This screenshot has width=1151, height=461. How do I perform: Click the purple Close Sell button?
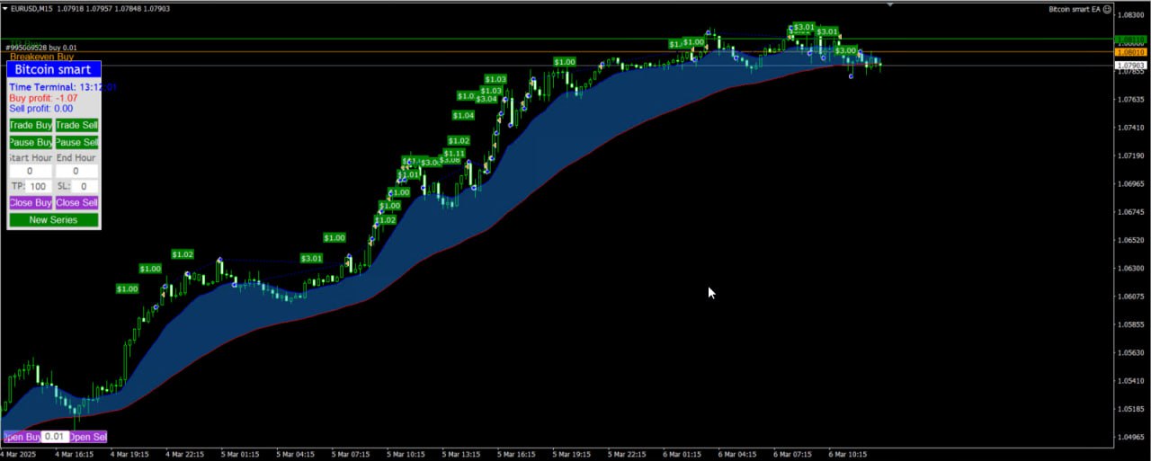point(76,203)
